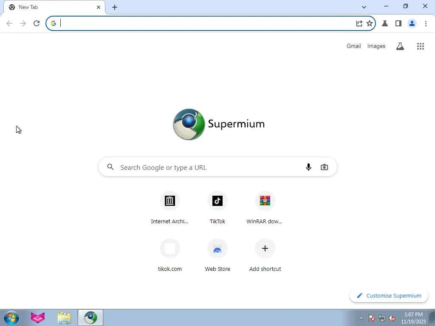The height and width of the screenshot is (326, 435).
Task: Open the Windows Start menu orb
Action: point(11,318)
